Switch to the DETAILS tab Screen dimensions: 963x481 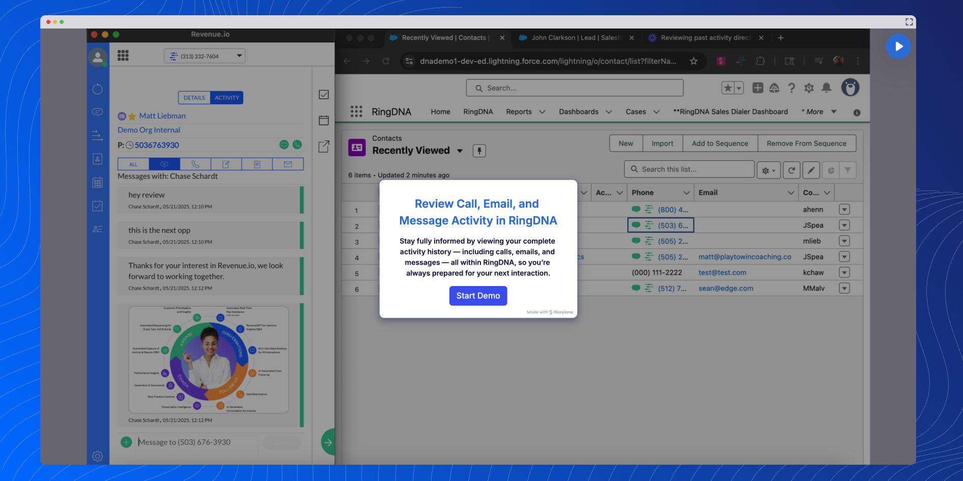click(194, 97)
